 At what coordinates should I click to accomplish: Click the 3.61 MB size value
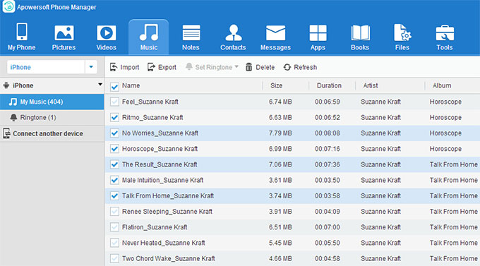click(280, 181)
